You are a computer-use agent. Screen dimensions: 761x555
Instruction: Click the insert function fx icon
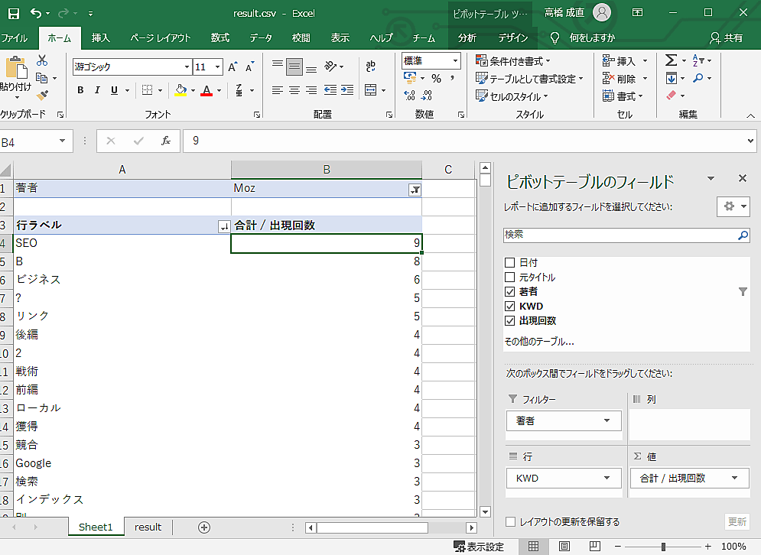[165, 141]
